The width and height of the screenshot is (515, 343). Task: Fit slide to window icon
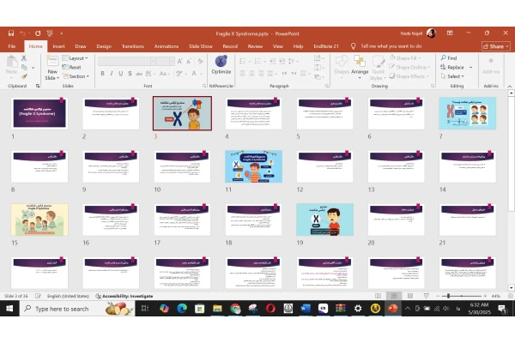511,296
